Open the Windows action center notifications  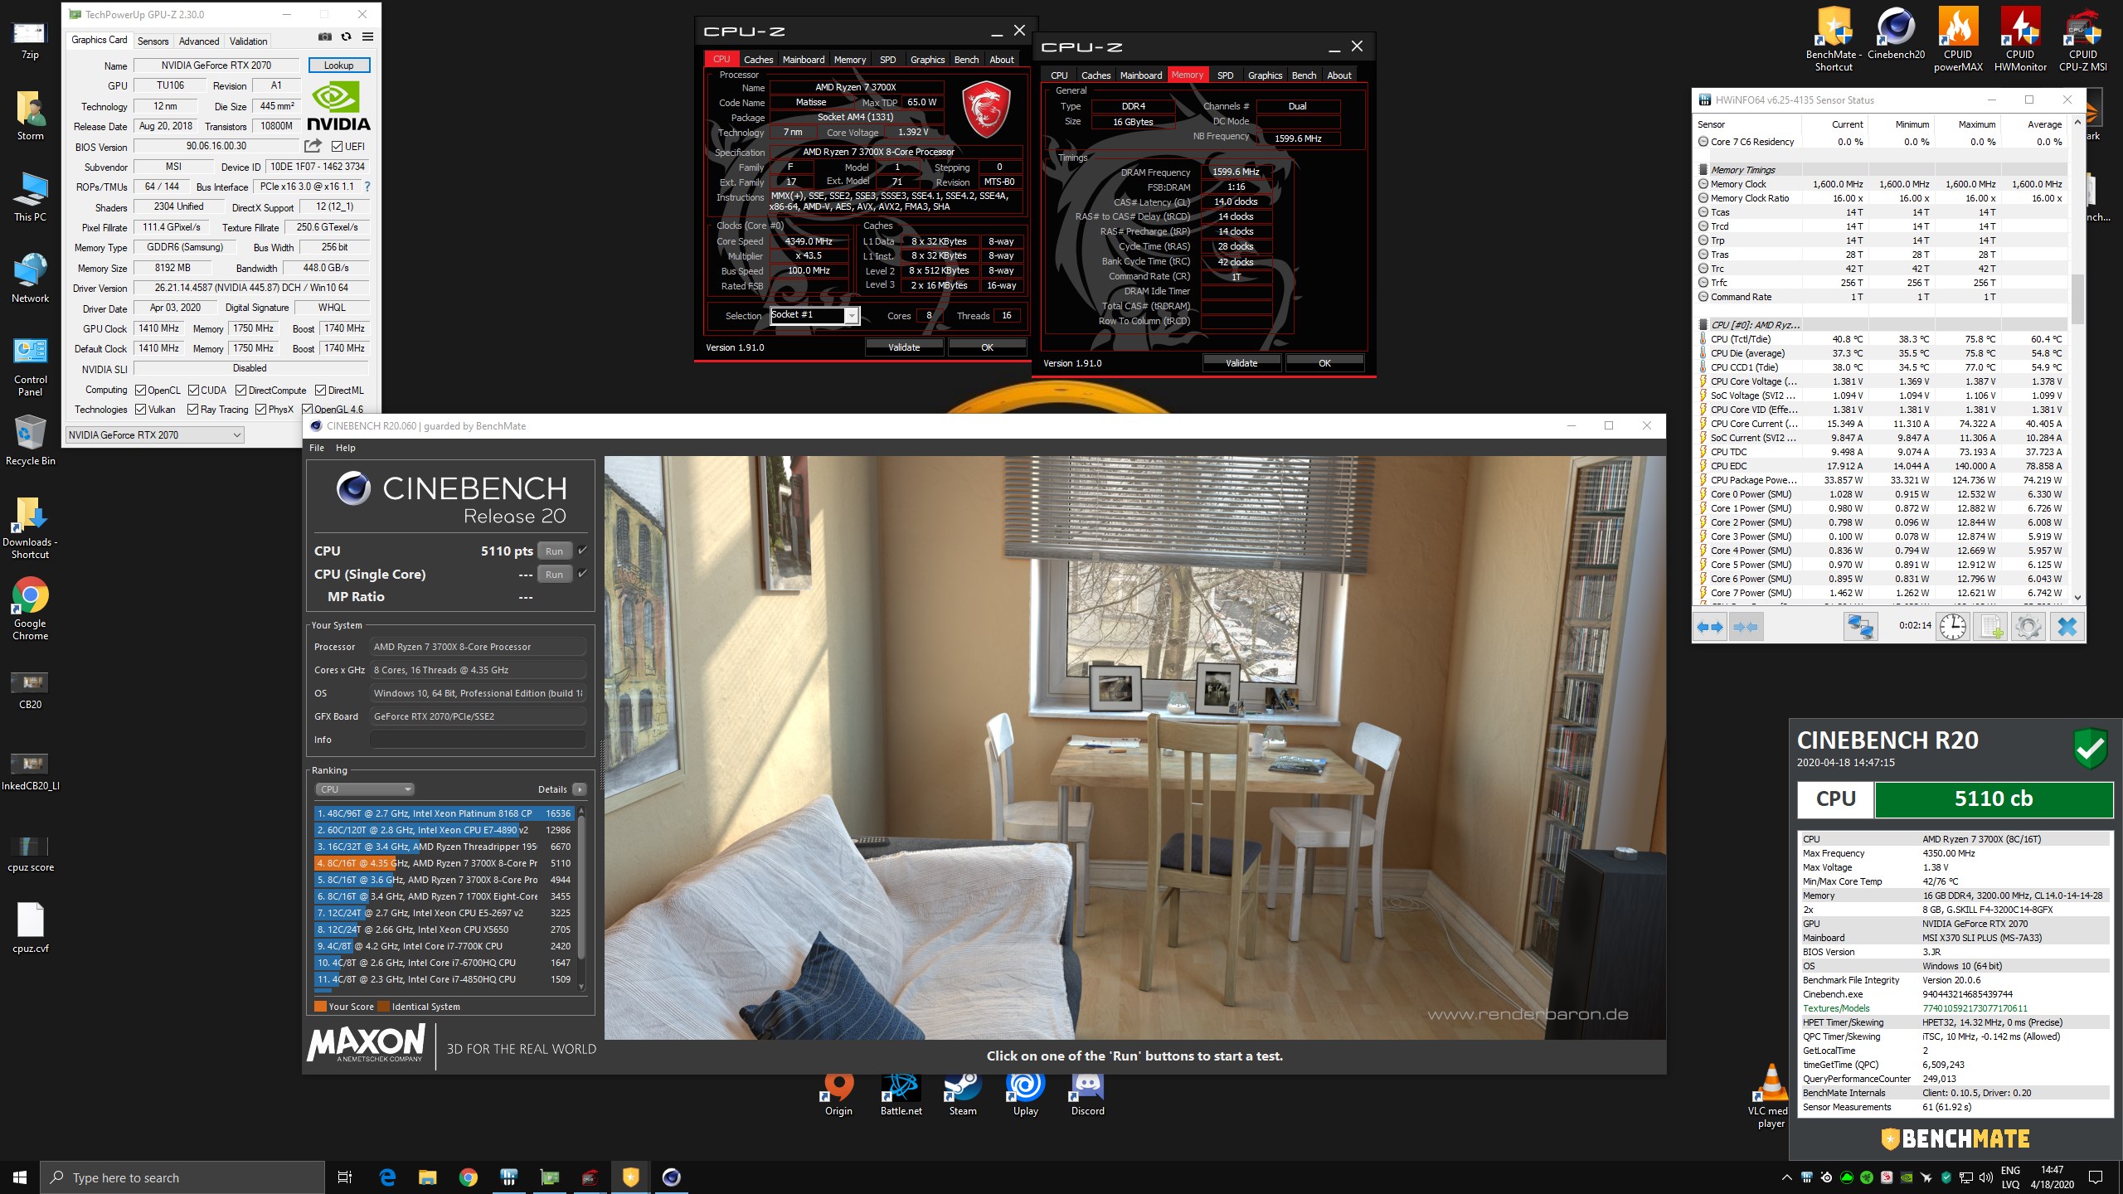(x=2096, y=1177)
